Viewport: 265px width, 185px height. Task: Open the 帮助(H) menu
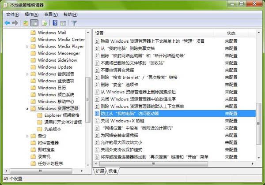point(70,15)
